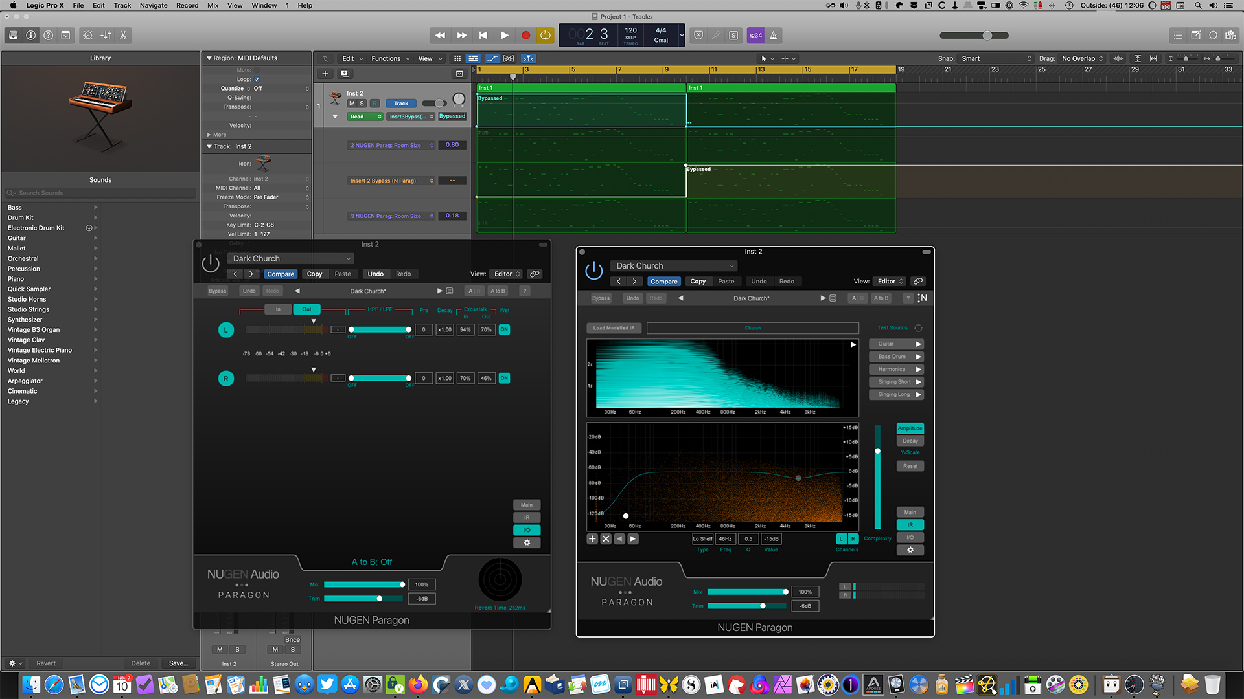Open the View menu in Tracks area
This screenshot has width=1244, height=699.
pos(430,58)
